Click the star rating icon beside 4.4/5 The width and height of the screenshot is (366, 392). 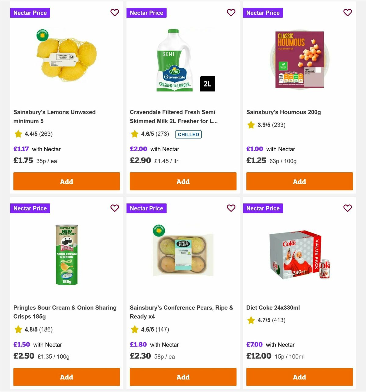18,134
